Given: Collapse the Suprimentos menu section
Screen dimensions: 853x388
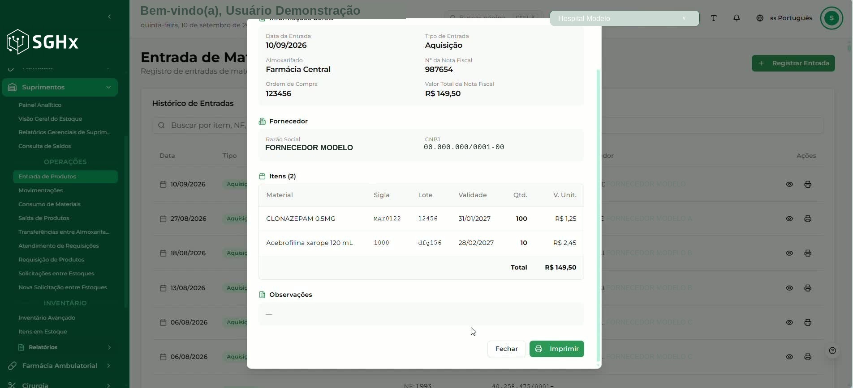Looking at the screenshot, I should tap(60, 87).
